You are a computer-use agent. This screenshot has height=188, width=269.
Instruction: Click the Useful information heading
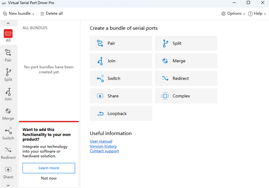111,133
